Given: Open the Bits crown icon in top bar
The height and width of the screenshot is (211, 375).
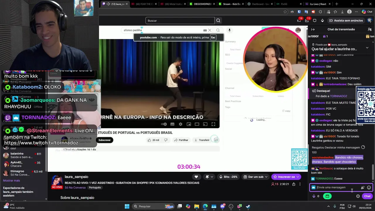Looking at the screenshot, I should [322, 21].
